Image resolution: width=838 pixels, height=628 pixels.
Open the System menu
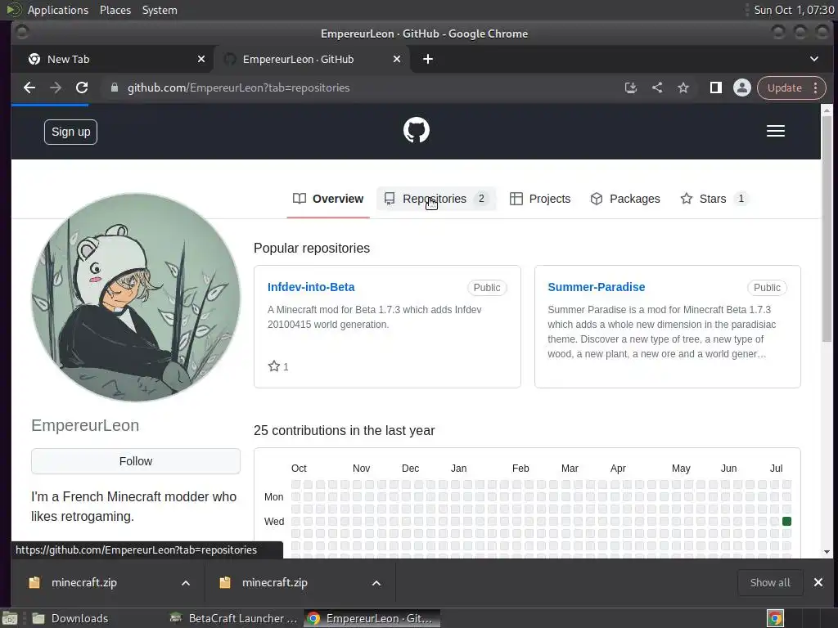click(x=160, y=10)
